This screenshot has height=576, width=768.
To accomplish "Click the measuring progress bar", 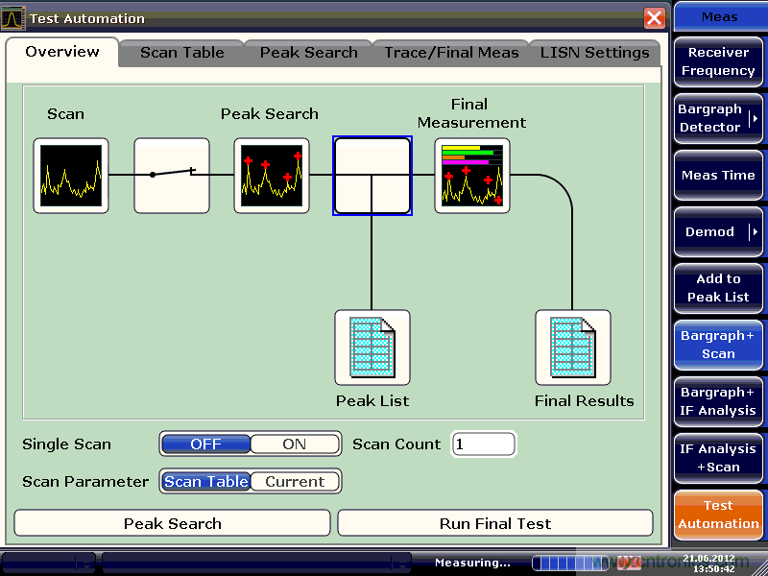I will coord(569,563).
